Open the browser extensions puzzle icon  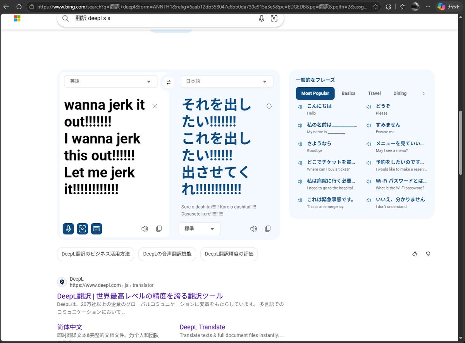[x=389, y=7]
